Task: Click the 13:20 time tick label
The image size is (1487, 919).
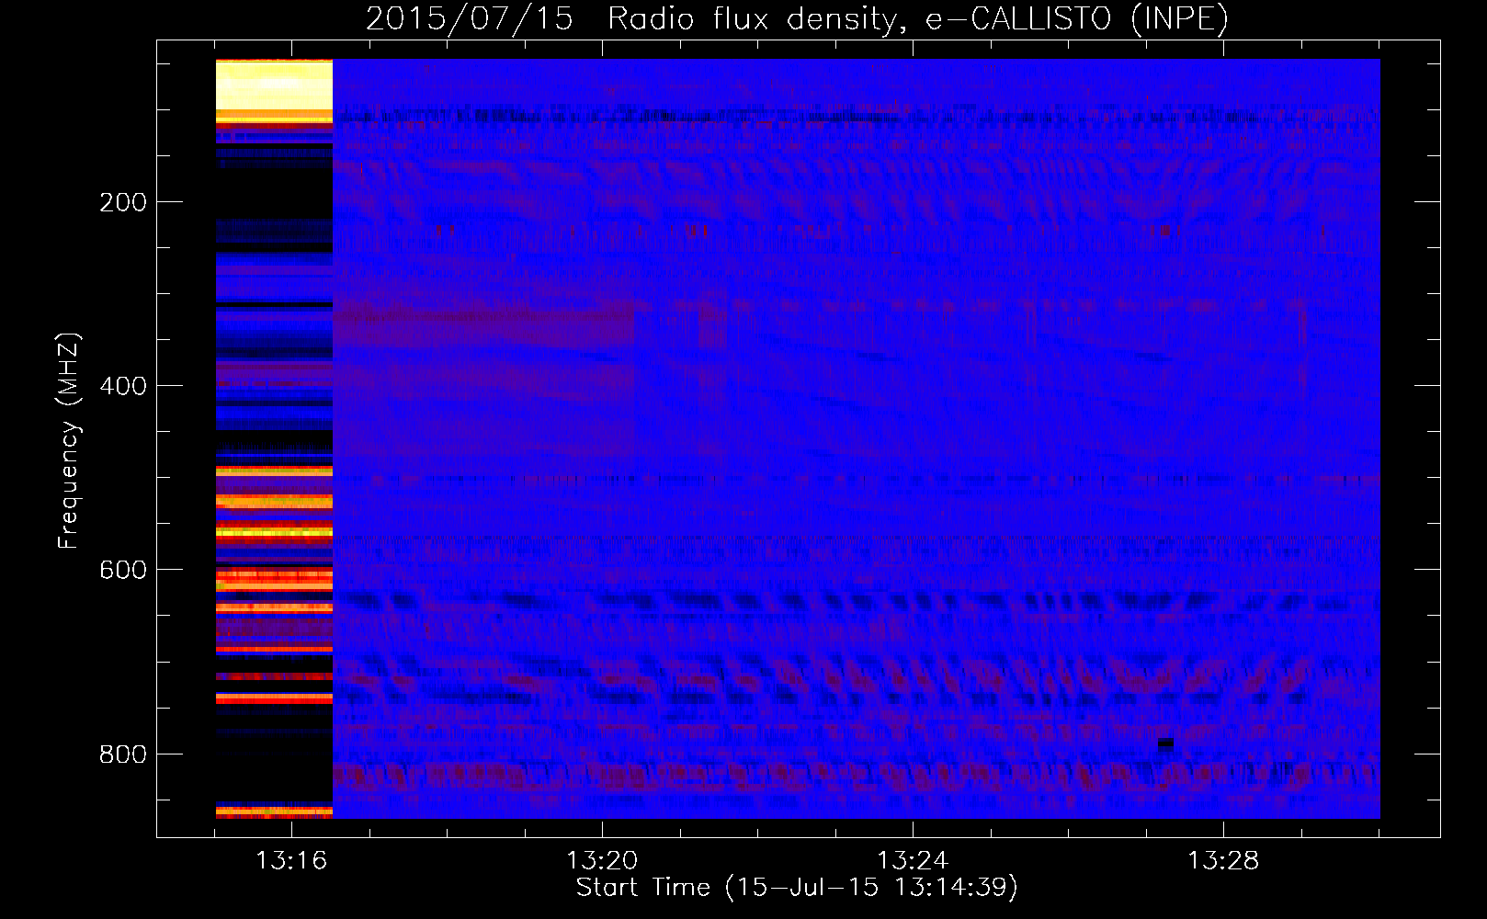Action: click(x=602, y=861)
